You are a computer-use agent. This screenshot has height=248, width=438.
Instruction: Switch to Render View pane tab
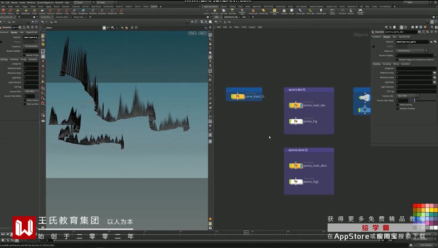point(78,17)
